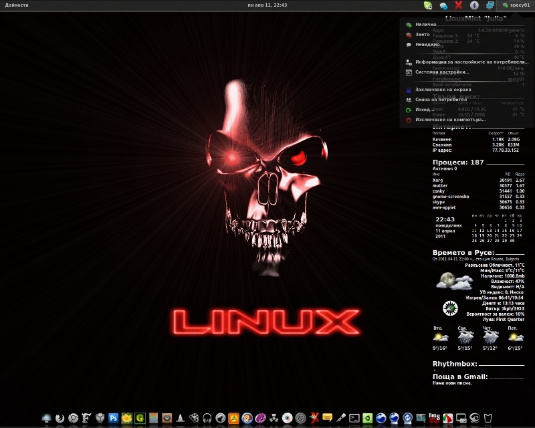The height and width of the screenshot is (428, 535).
Task: Launch Photoshop from the dock
Action: click(x=113, y=418)
